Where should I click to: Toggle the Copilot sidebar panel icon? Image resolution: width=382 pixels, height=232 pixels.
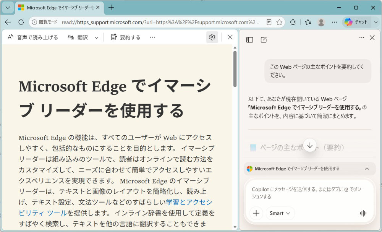250,40
